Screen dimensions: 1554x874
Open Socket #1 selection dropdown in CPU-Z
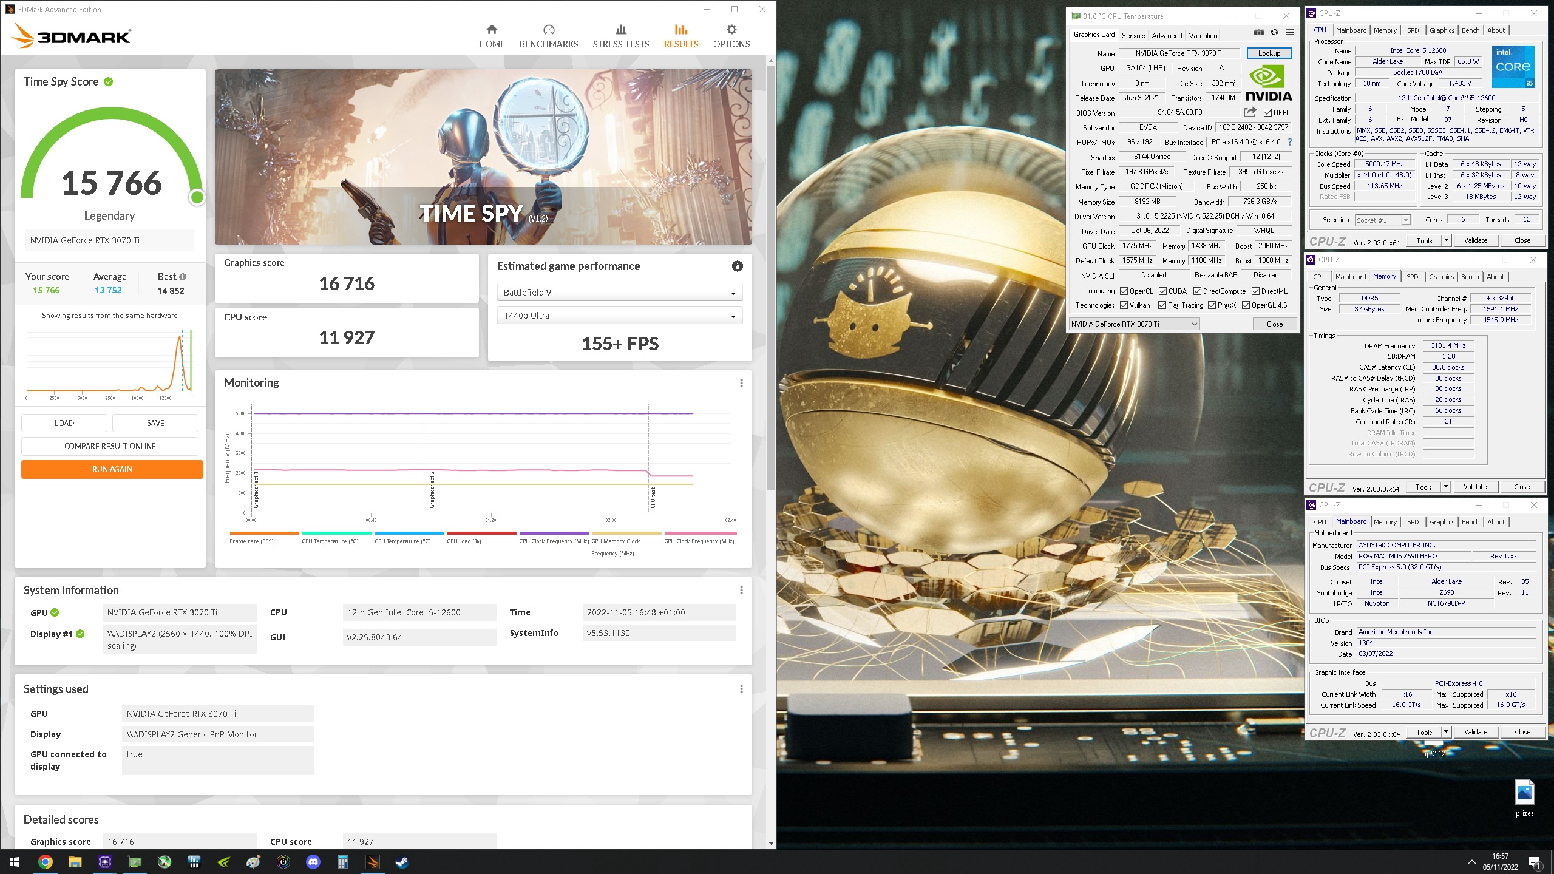1383,220
